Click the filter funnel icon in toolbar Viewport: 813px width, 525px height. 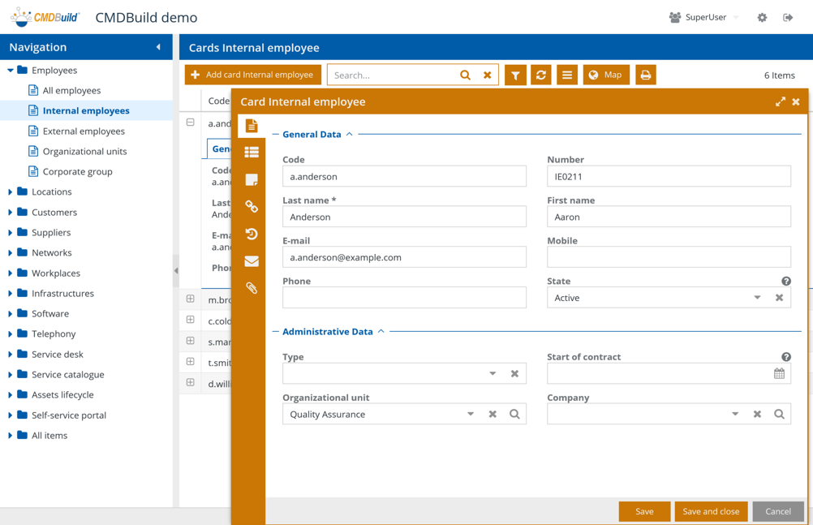[515, 75]
